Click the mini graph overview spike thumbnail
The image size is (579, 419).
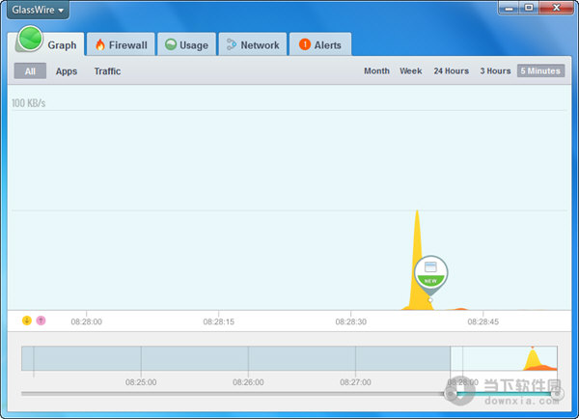pyautogui.click(x=538, y=359)
